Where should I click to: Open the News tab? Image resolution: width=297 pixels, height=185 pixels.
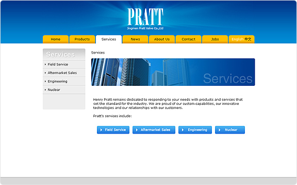coord(135,39)
